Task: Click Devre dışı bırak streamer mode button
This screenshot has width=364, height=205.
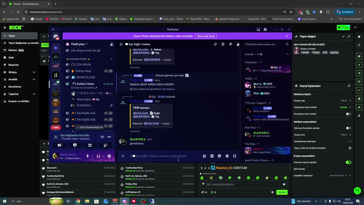Action: (x=206, y=36)
